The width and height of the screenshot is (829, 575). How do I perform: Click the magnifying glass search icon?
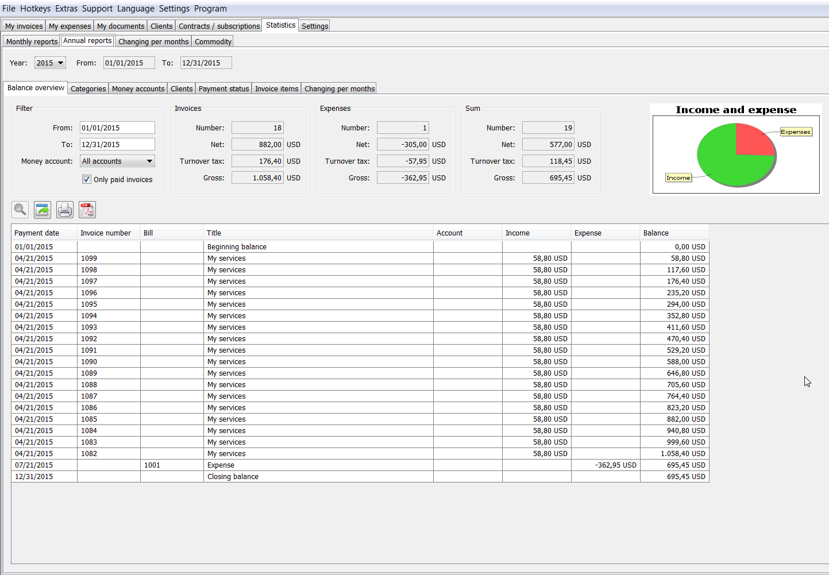(x=20, y=210)
